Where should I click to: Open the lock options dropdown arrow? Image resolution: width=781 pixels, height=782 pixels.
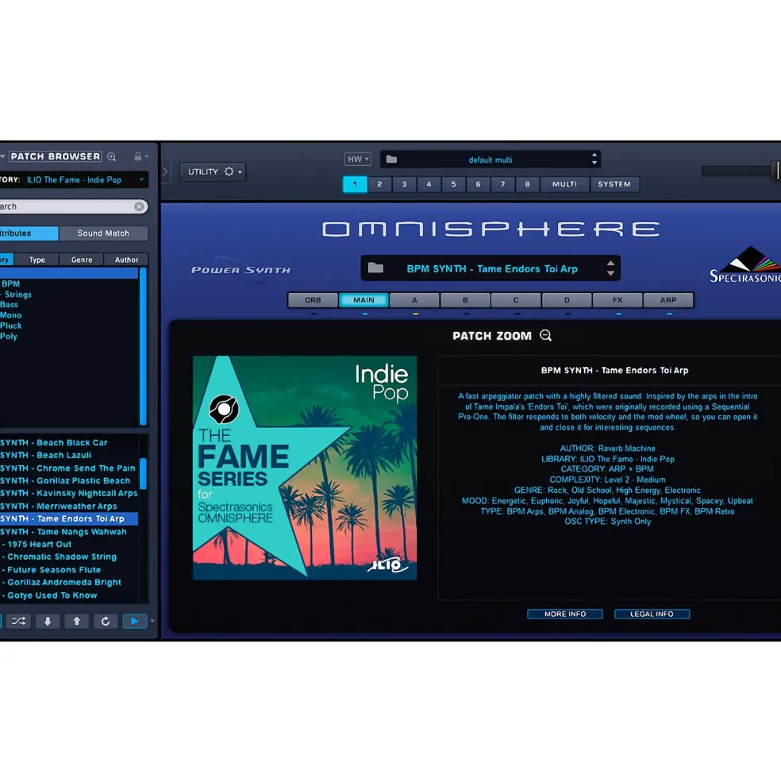(146, 156)
